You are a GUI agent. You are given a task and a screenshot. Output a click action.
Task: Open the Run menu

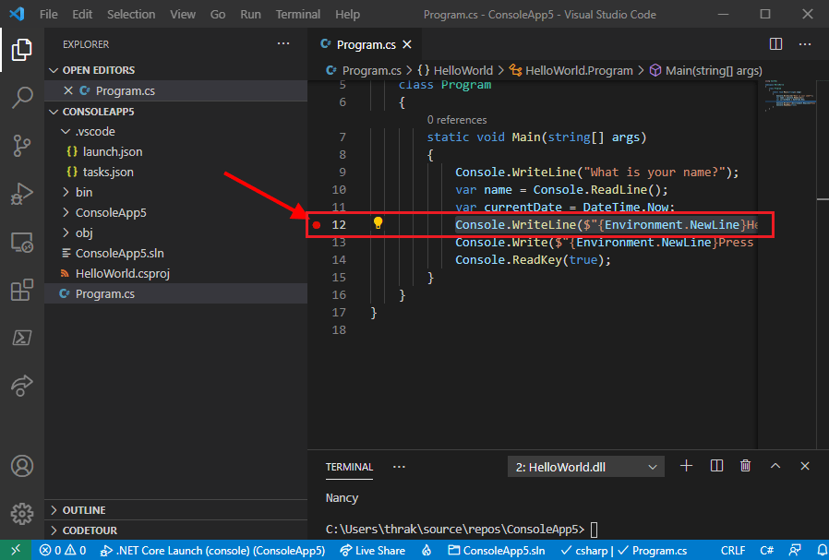(x=250, y=14)
